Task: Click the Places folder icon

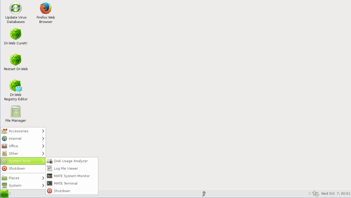Action: click(x=4, y=178)
